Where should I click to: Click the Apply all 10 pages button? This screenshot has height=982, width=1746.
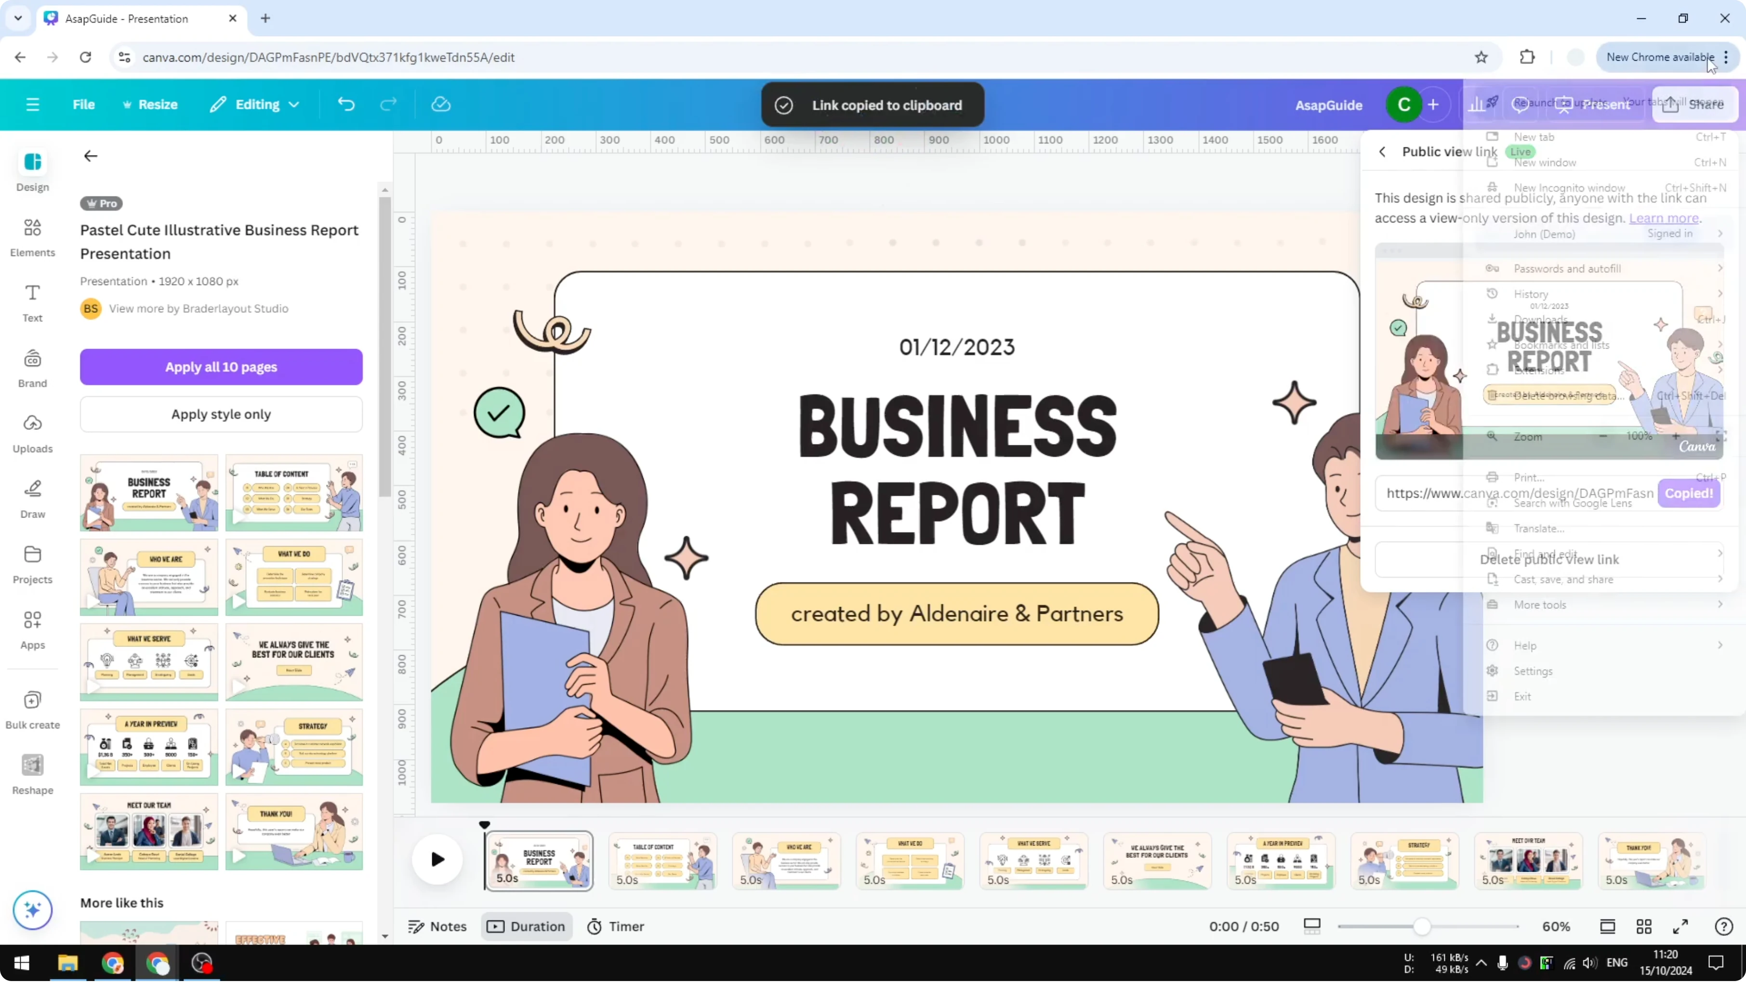[221, 366]
